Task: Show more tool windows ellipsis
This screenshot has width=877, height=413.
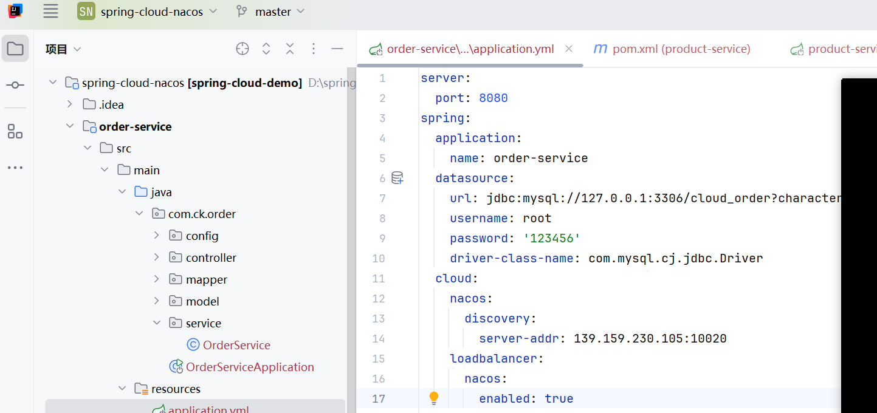Action: (15, 168)
